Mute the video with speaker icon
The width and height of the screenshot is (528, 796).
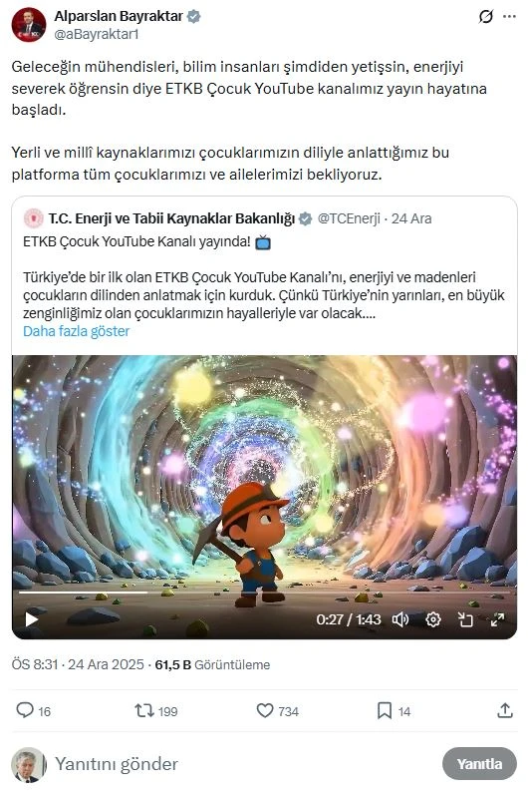tap(400, 619)
